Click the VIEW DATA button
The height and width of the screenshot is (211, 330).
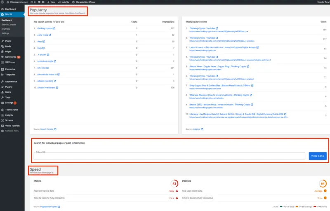tap(317, 156)
